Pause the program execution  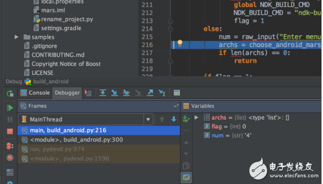click(x=10, y=120)
